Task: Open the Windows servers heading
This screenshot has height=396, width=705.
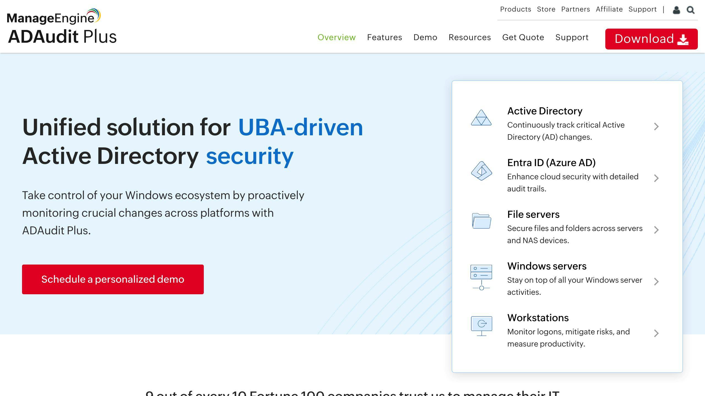Action: [547, 266]
